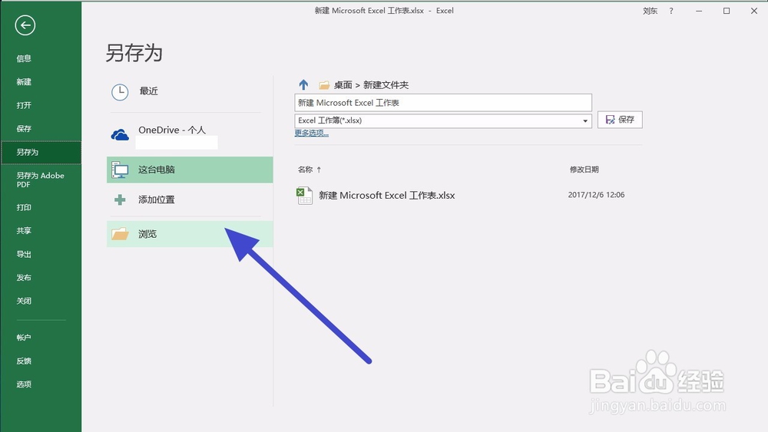The image size is (768, 432).
Task: Click the Browse folder icon
Action: pos(120,234)
